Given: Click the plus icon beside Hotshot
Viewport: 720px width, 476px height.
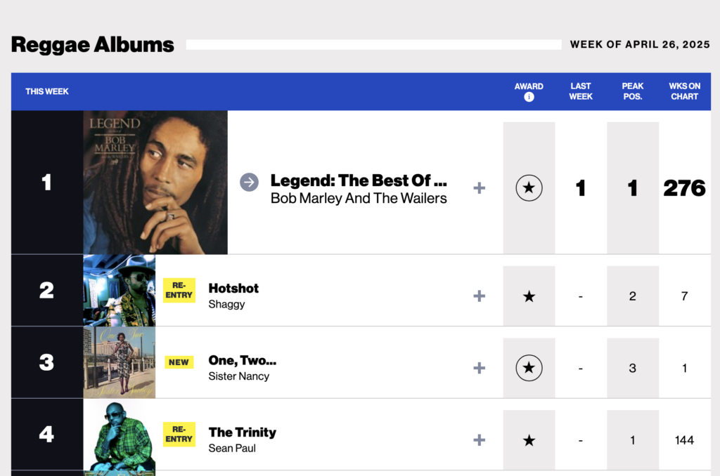Looking at the screenshot, I should (479, 296).
